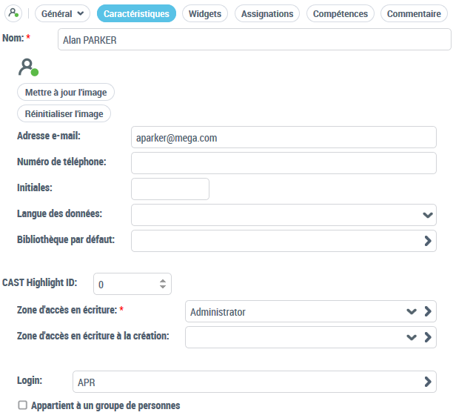The image size is (453, 418).
Task: Open the Login field arrow
Action: pos(427,382)
